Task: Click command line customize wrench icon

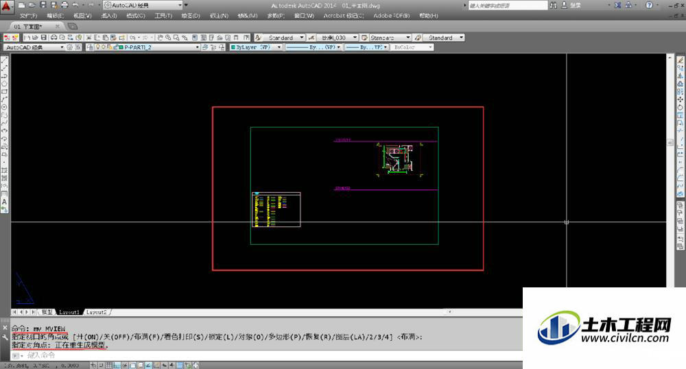Action: [x=5, y=337]
